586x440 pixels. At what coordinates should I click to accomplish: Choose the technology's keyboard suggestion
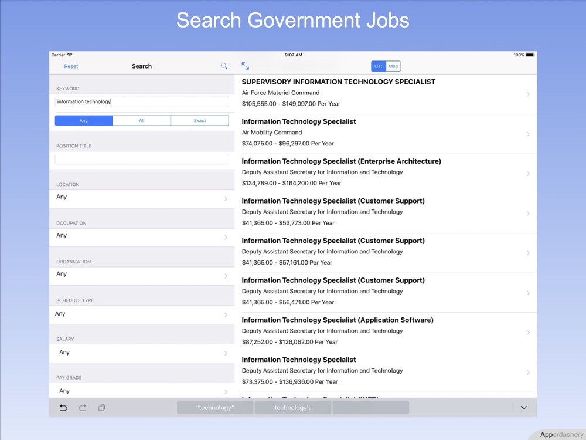(293, 408)
